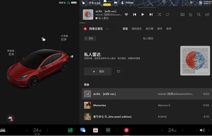The image size is (212, 136).
Task: Favorite the currently playing song
Action: (126, 15)
